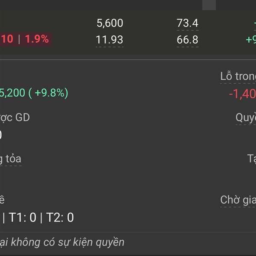Select the grey highlighted tab at top
Image resolution: width=256 pixels, height=256 pixels.
coord(209,5)
